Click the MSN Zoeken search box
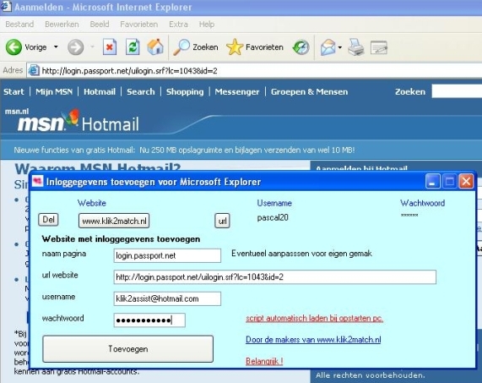The height and width of the screenshot is (383, 482). tap(457, 91)
